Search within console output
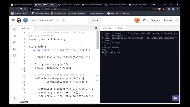Screen dimensions: 190x107 171,33
